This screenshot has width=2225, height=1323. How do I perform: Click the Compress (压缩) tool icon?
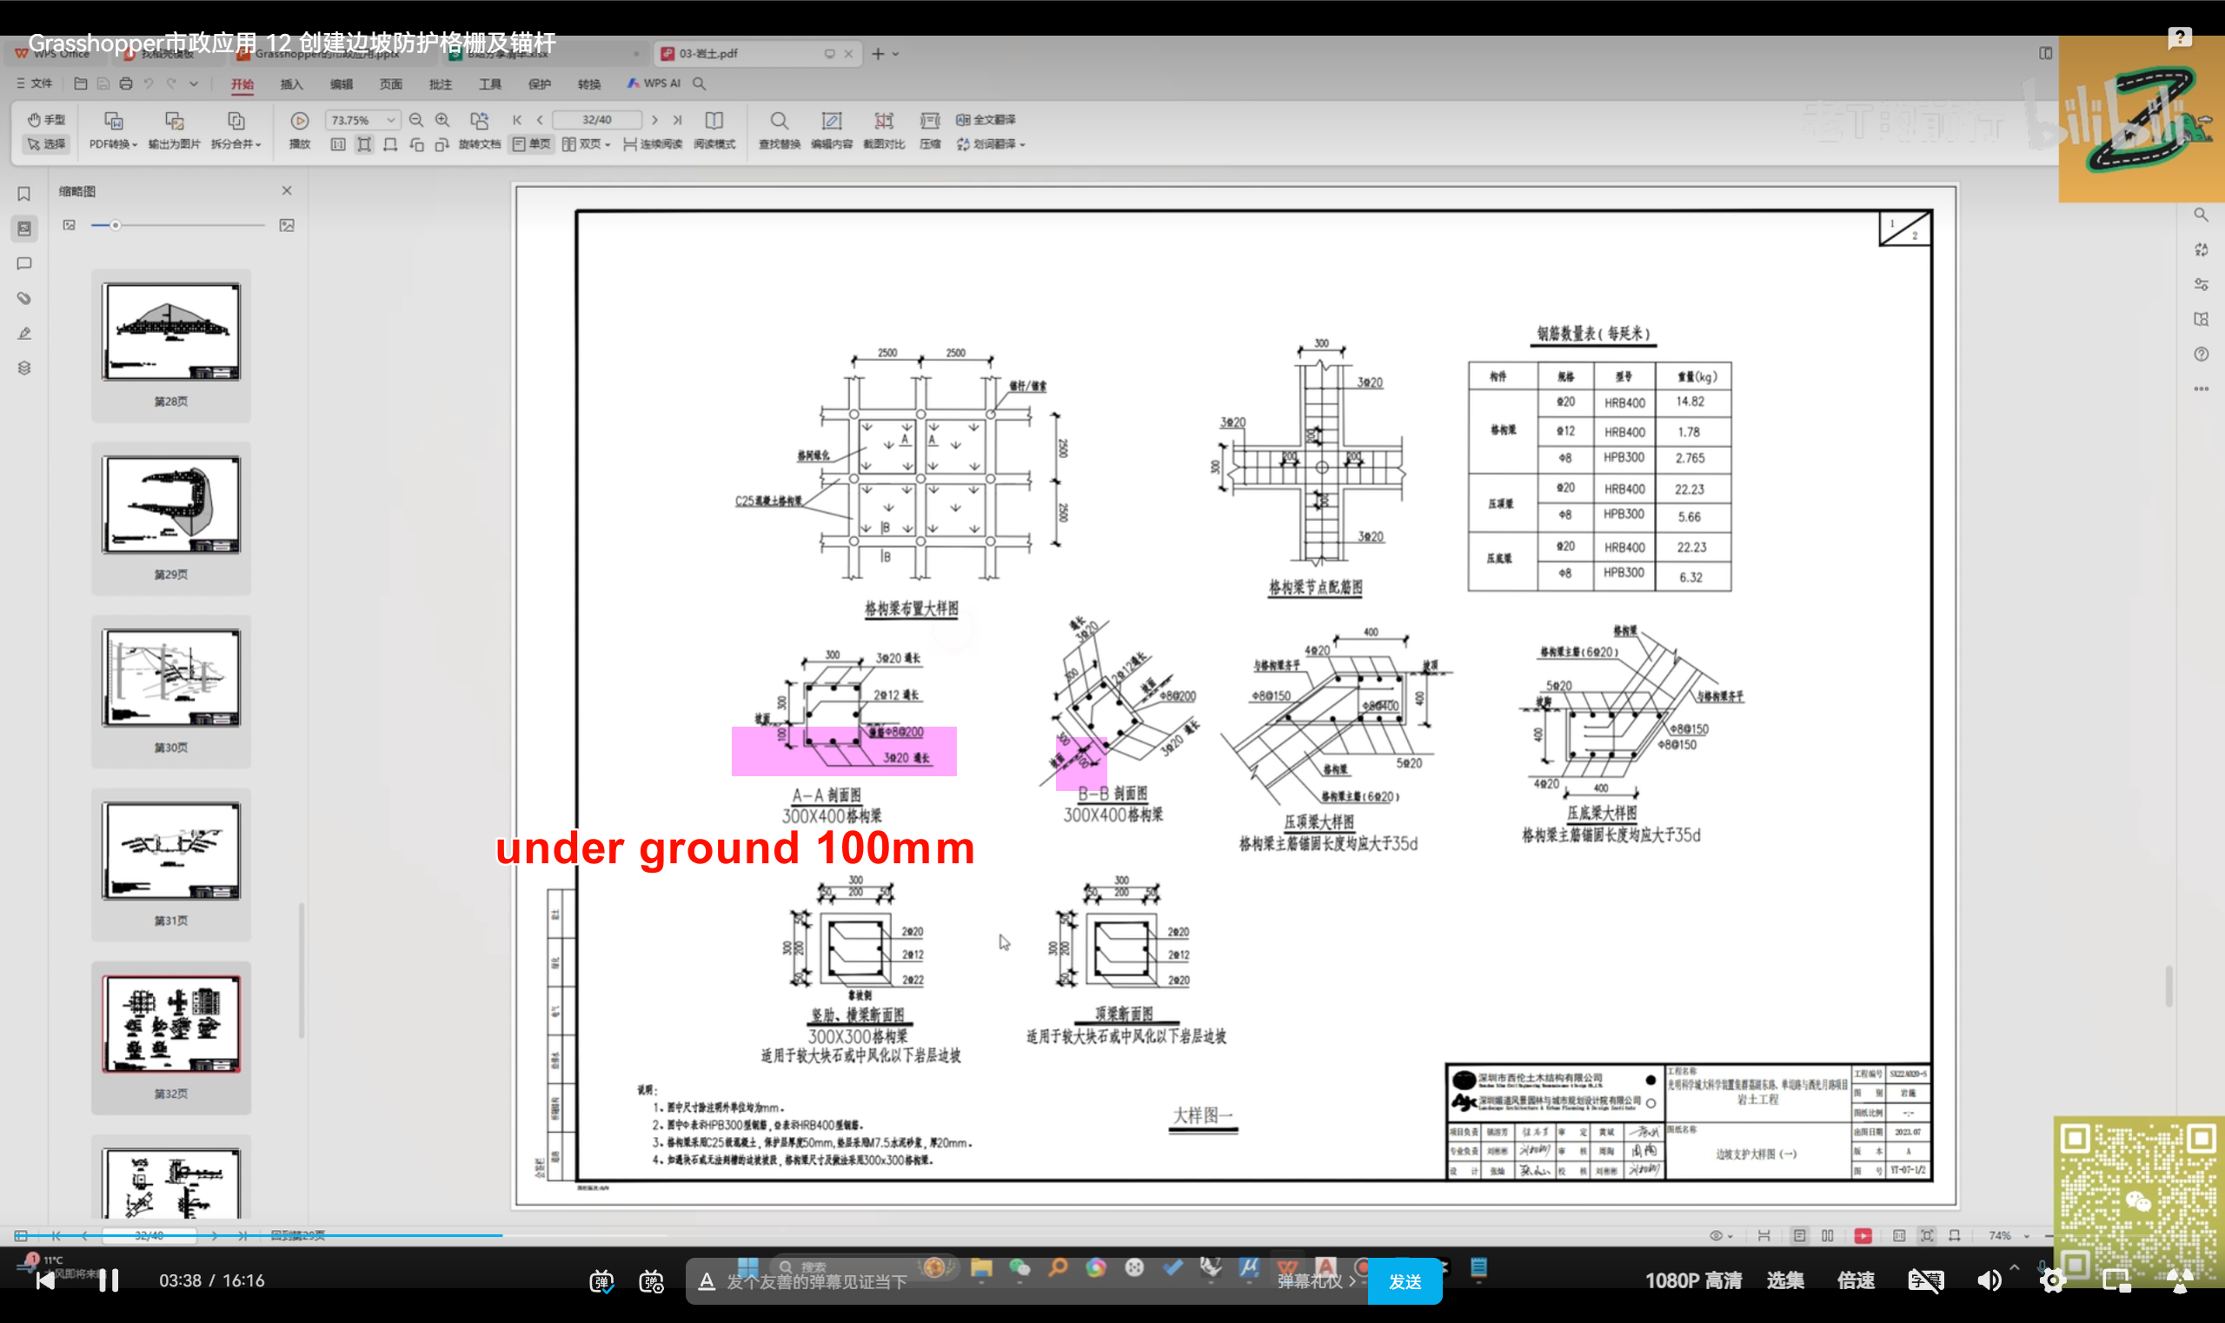coord(930,120)
